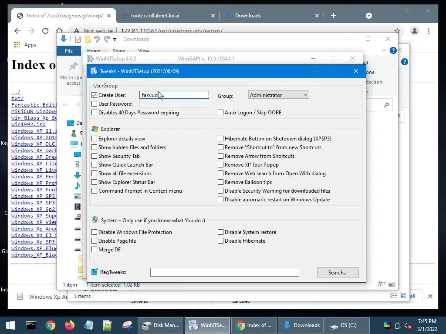Open the View ribbon tab in Downloads
Image resolution: width=446 pixels, height=334 pixels.
tap(143, 51)
